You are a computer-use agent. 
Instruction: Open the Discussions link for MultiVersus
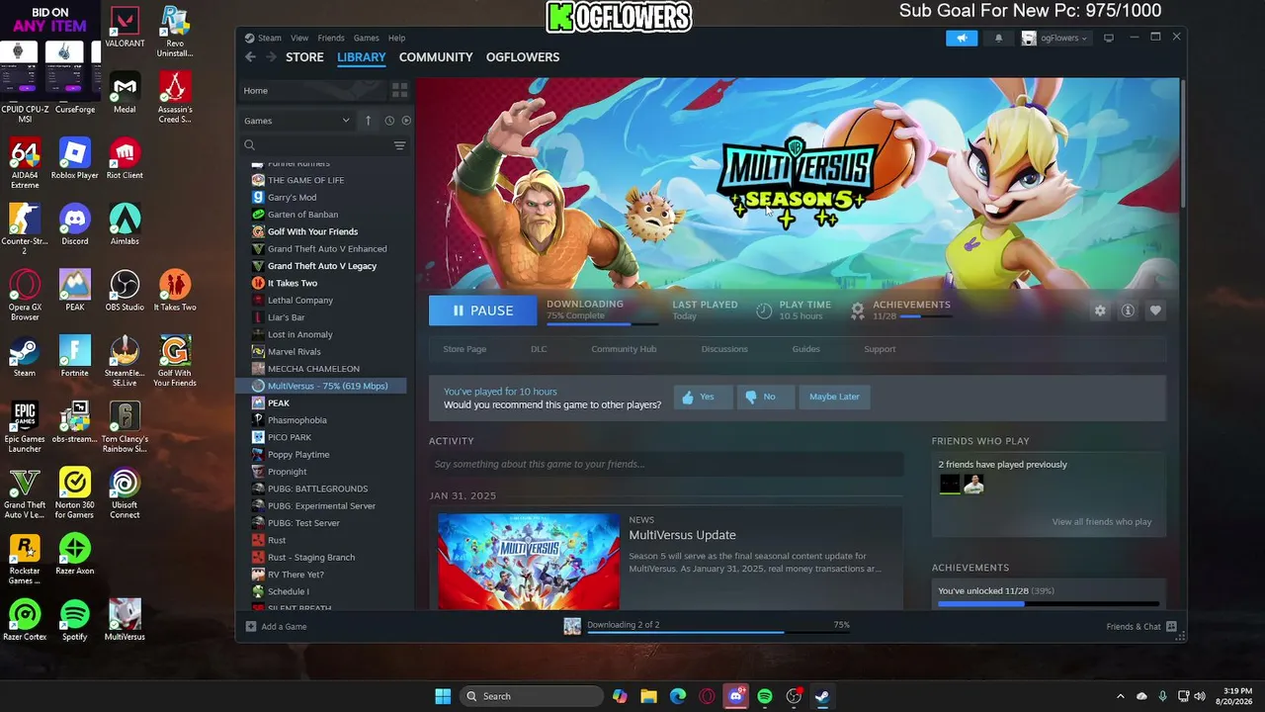[x=724, y=349]
